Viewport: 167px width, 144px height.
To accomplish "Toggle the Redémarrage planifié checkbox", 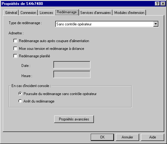I will coord(15,56).
